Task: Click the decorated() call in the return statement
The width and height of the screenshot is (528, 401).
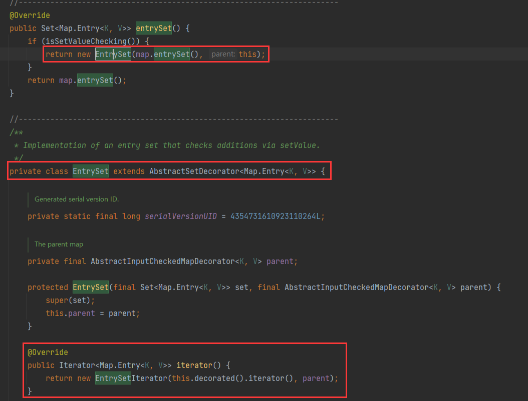Action: 219,378
